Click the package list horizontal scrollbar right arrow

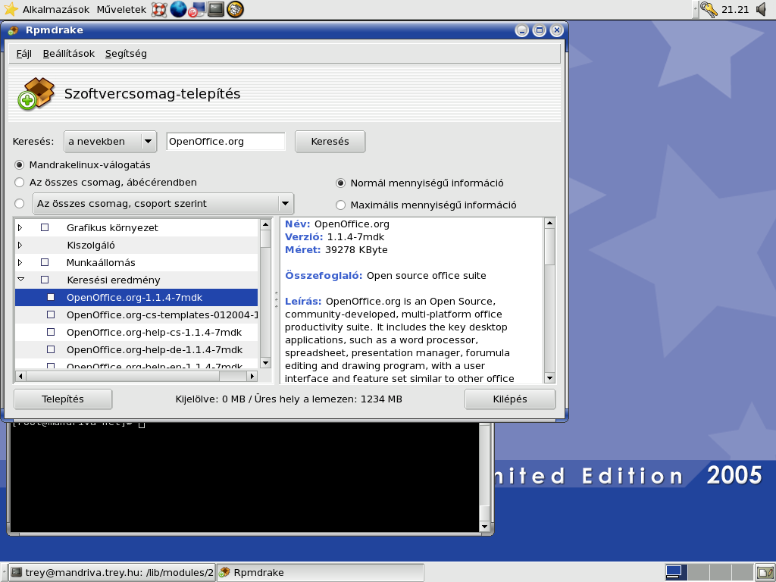click(252, 376)
